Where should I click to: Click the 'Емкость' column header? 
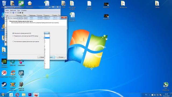coord(48,16)
